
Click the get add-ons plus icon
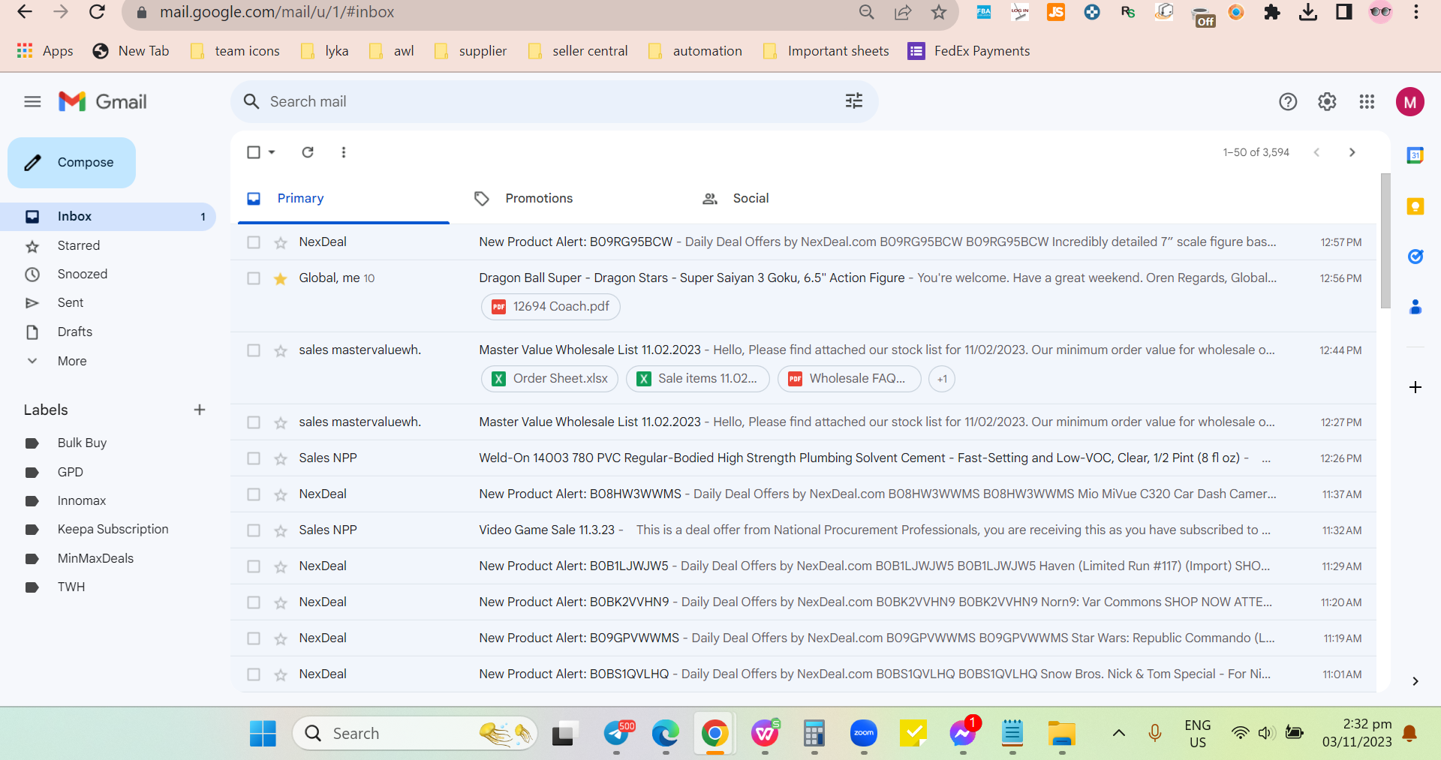click(1415, 387)
